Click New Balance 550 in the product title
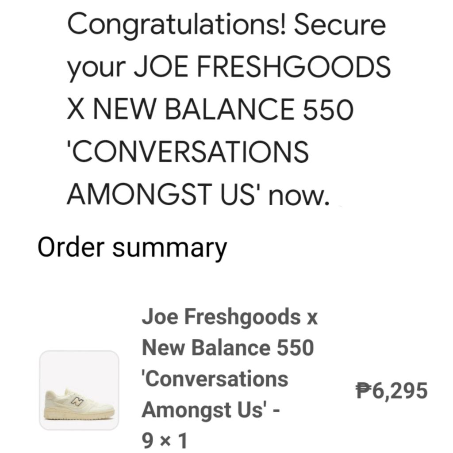453x453 pixels. point(228,348)
